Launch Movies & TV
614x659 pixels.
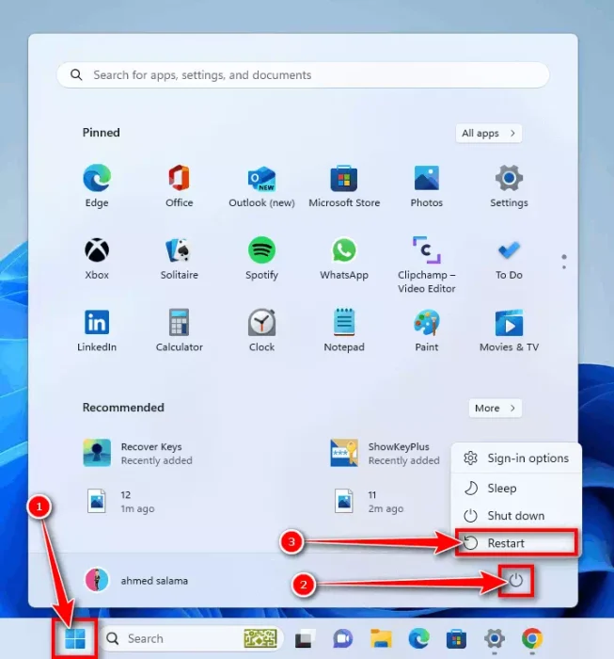[509, 330]
